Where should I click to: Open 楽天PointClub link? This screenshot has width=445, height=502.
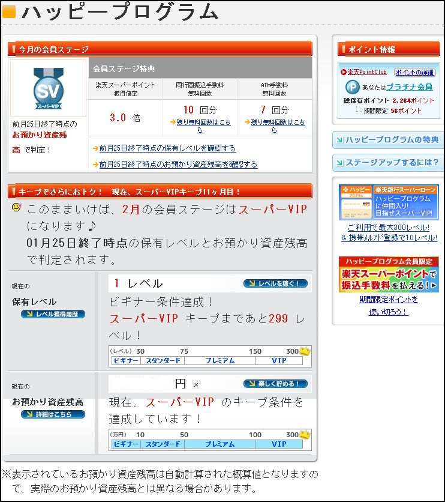(x=367, y=72)
